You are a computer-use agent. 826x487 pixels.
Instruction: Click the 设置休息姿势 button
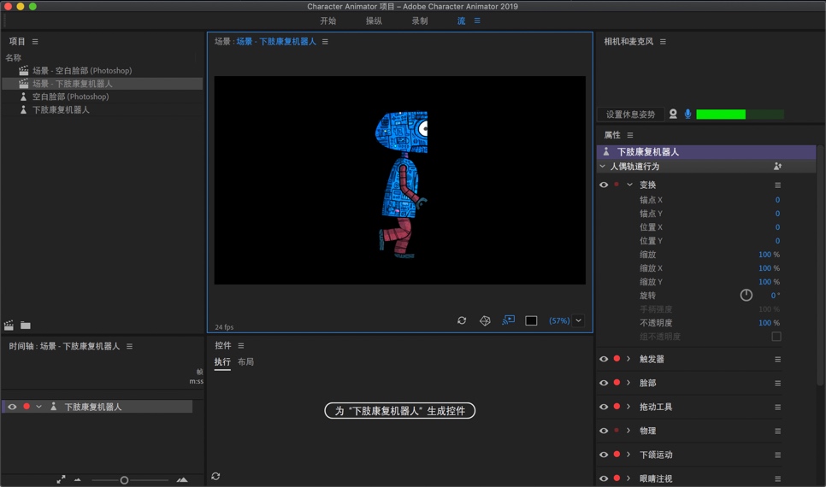point(630,114)
